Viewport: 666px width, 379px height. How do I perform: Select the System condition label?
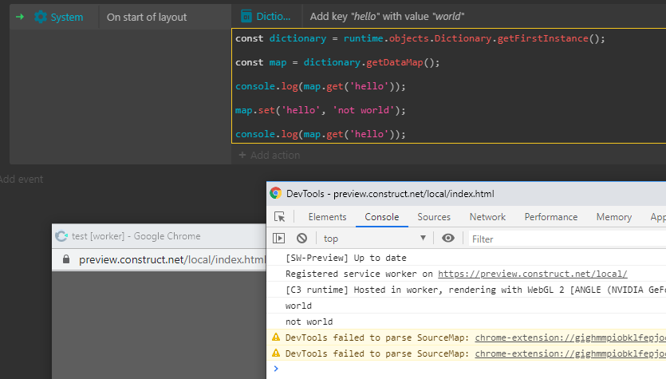pyautogui.click(x=67, y=17)
